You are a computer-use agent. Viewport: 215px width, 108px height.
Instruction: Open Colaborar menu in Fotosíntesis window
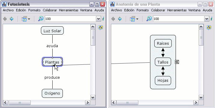click(x=50, y=10)
